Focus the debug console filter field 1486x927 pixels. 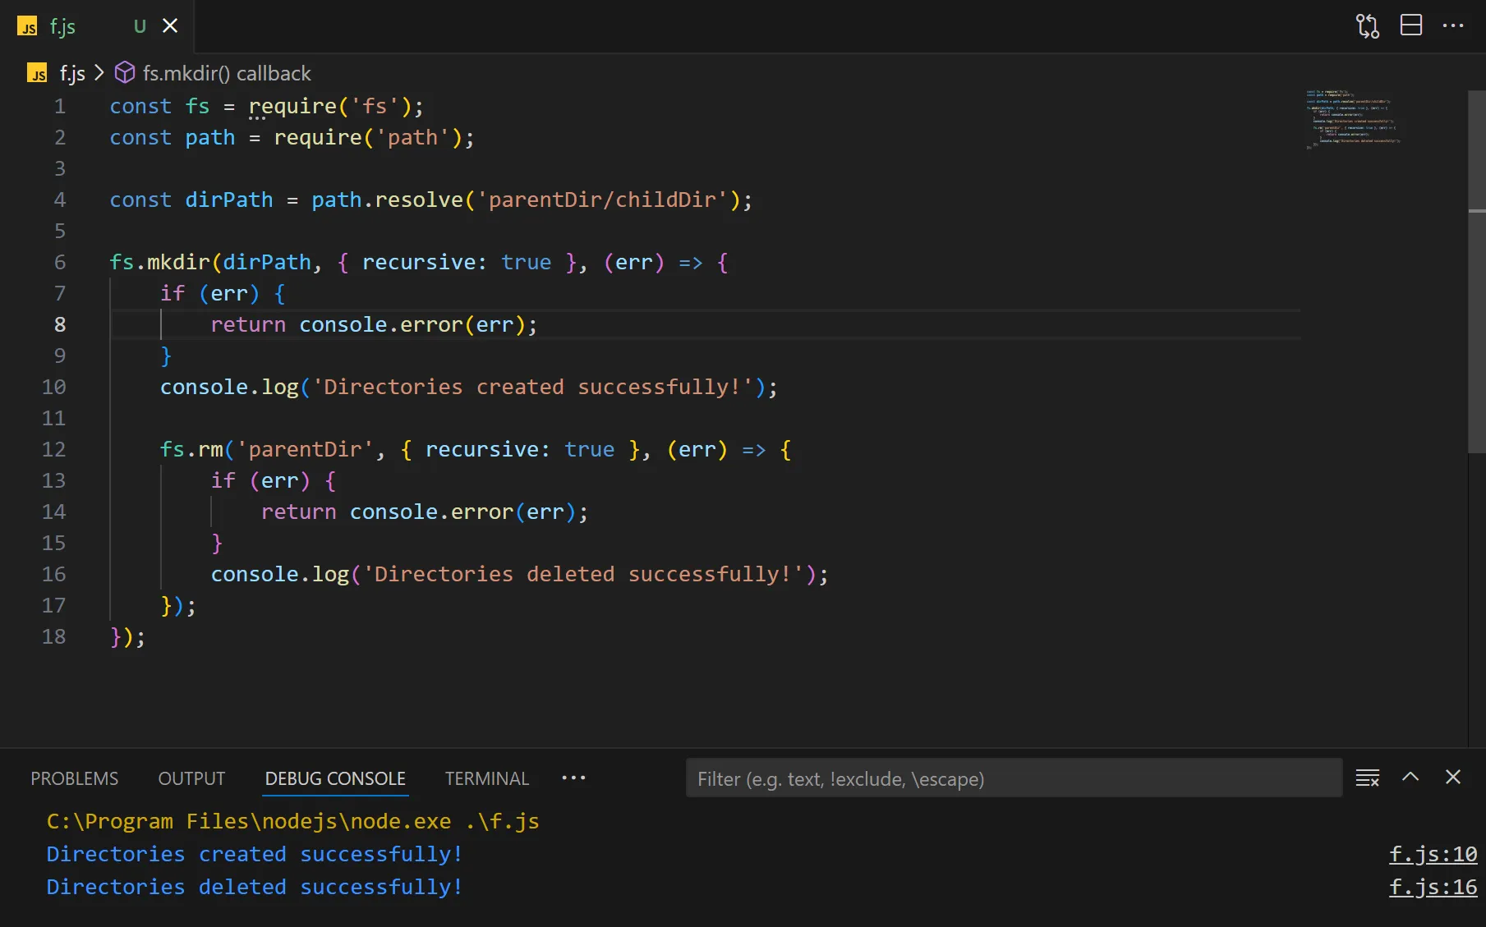(x=1014, y=778)
